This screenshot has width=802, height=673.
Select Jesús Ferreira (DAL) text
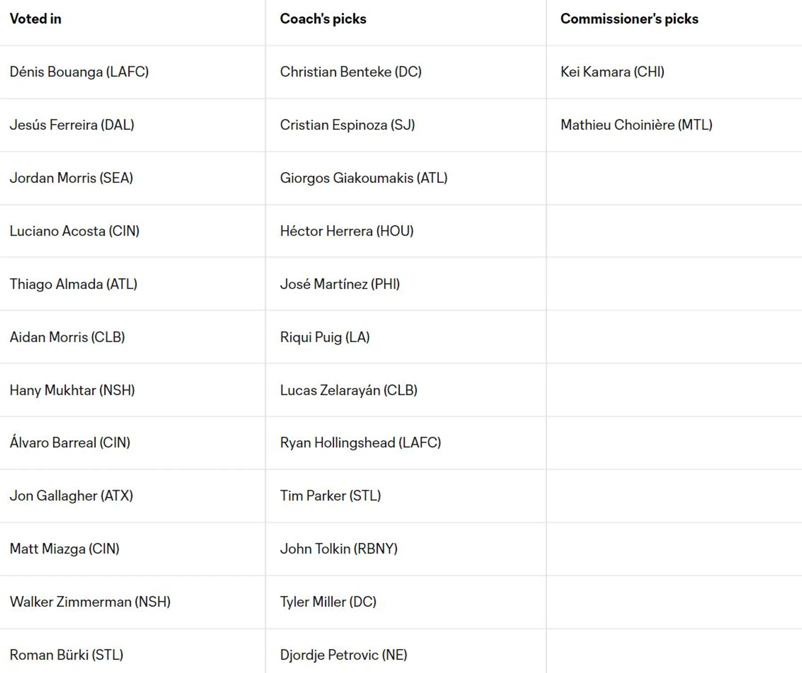[72, 125]
